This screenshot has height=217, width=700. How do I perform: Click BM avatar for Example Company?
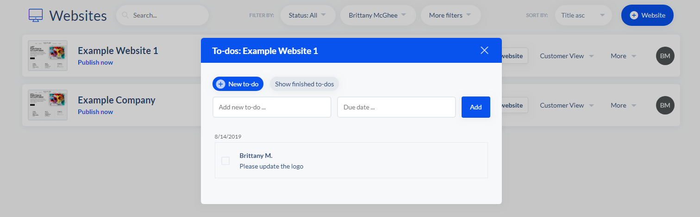tap(665, 105)
